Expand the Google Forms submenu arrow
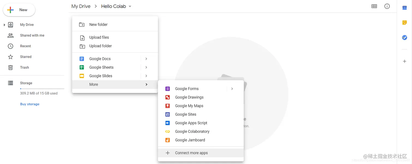412x164 pixels. (232, 89)
